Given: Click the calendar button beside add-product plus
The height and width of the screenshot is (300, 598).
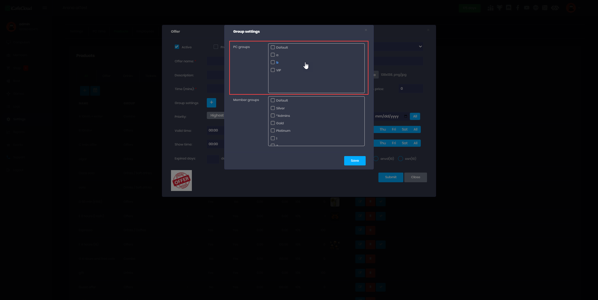Looking at the screenshot, I should (x=95, y=91).
